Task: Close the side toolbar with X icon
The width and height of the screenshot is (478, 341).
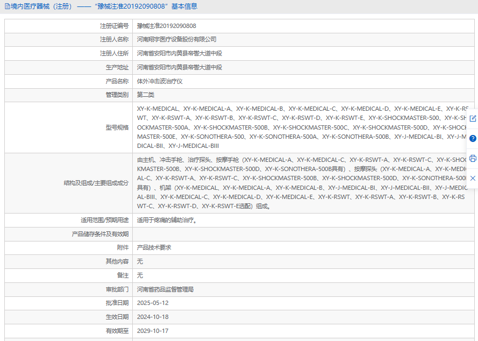Action: [473, 178]
